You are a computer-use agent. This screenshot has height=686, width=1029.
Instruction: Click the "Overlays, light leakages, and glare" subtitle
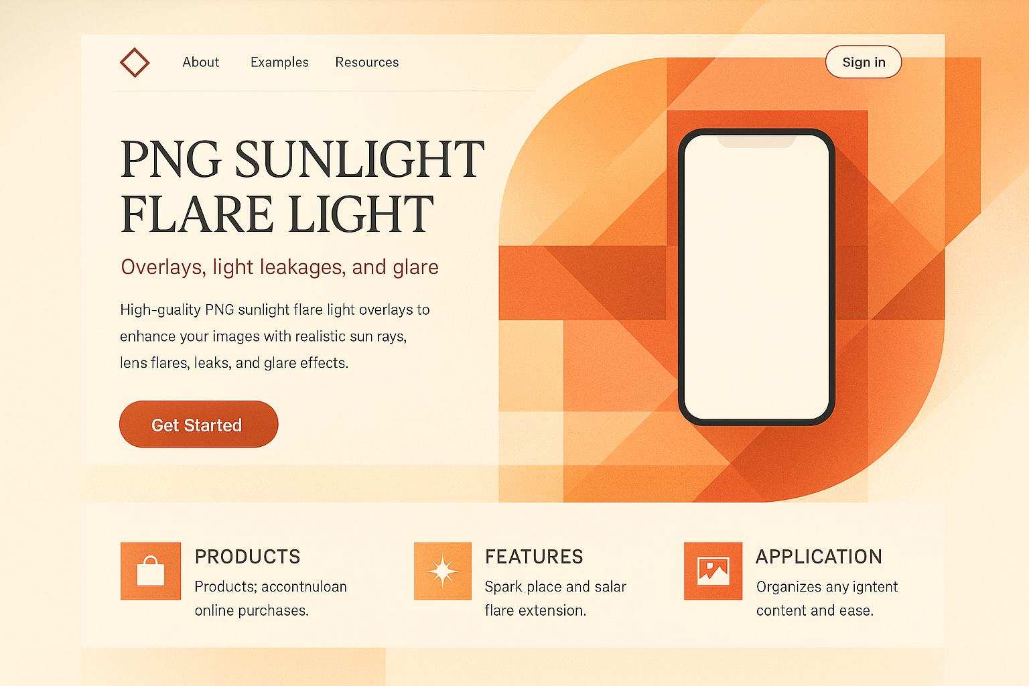[279, 267]
